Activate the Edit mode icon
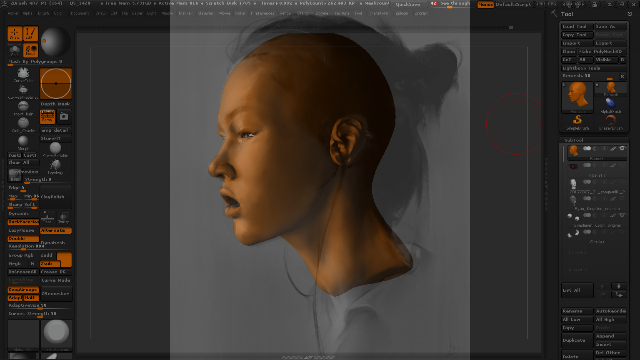 coord(30,33)
